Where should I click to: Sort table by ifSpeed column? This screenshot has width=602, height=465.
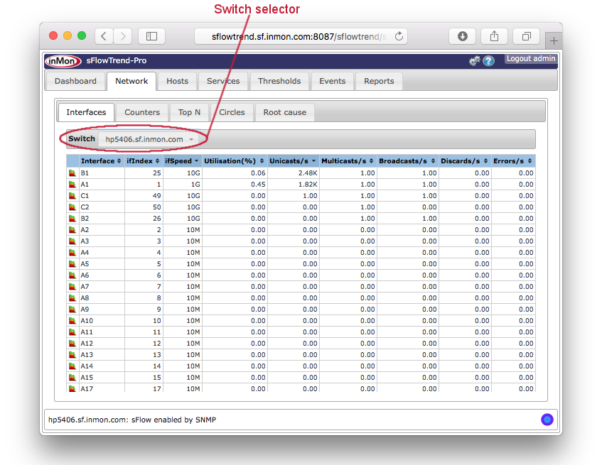point(182,161)
